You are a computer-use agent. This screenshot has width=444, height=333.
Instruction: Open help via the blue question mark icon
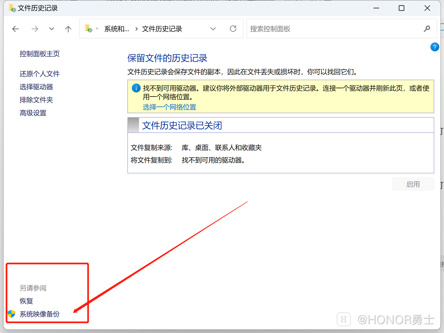click(x=434, y=47)
